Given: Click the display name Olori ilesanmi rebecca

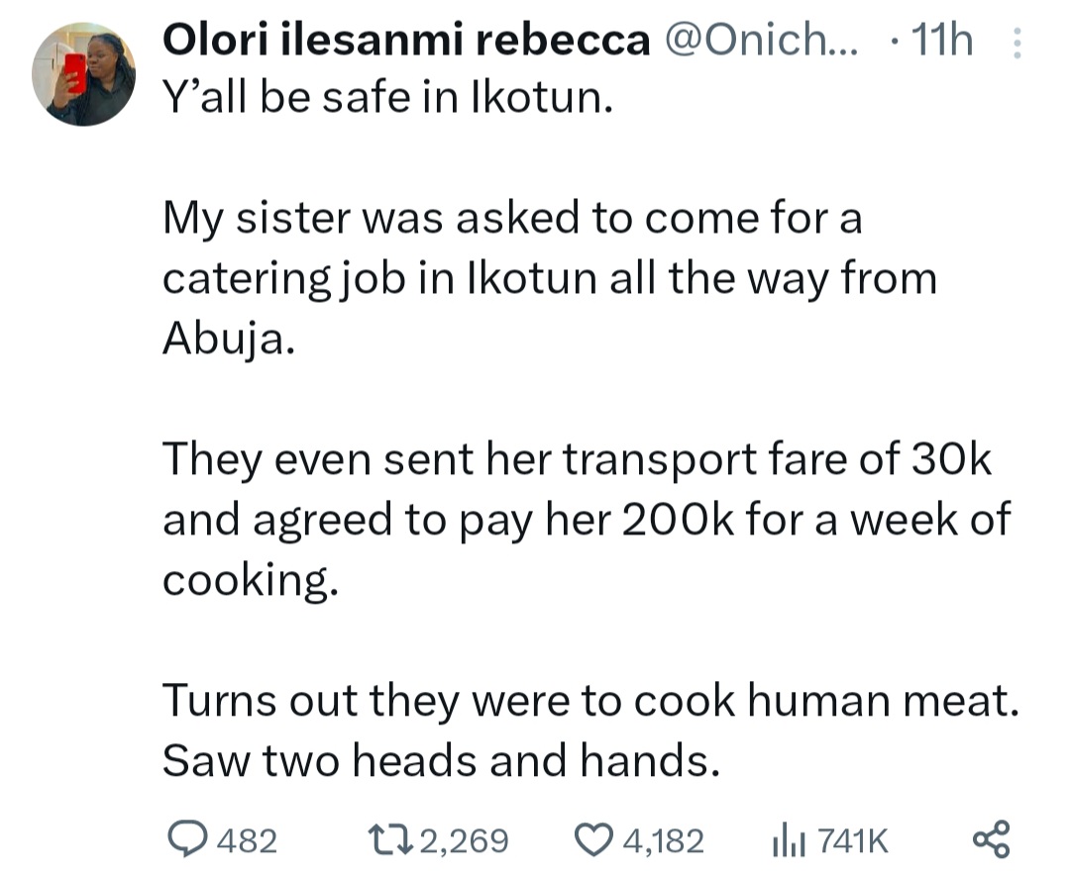Looking at the screenshot, I should pyautogui.click(x=406, y=41).
